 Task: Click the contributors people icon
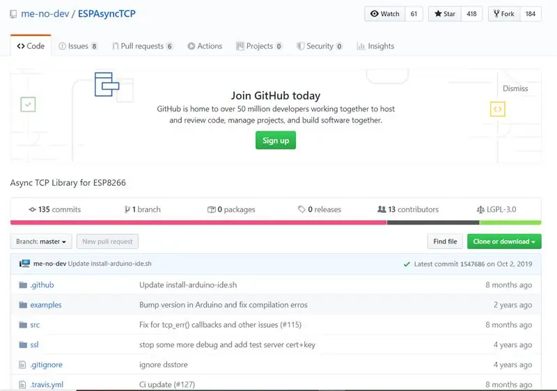382,209
